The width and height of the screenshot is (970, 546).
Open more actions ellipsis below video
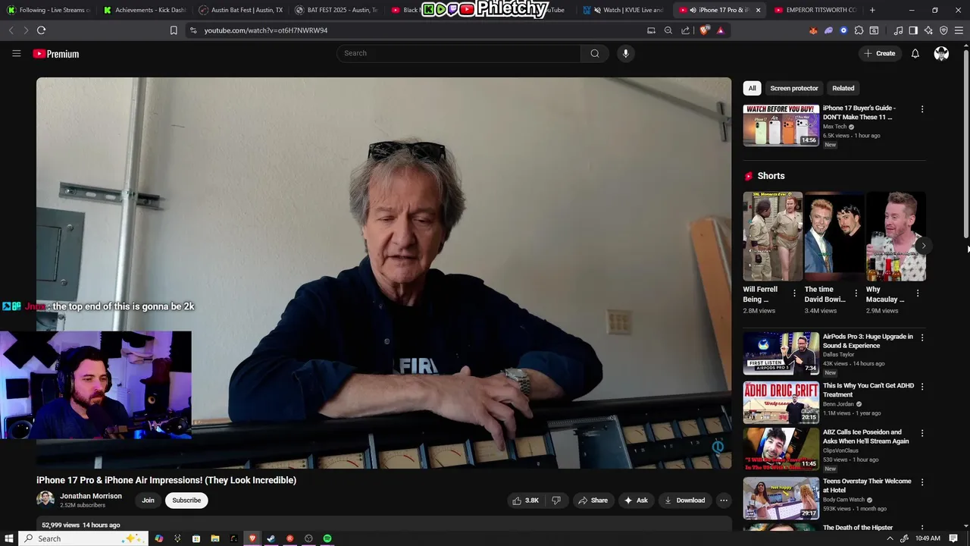tap(724, 500)
